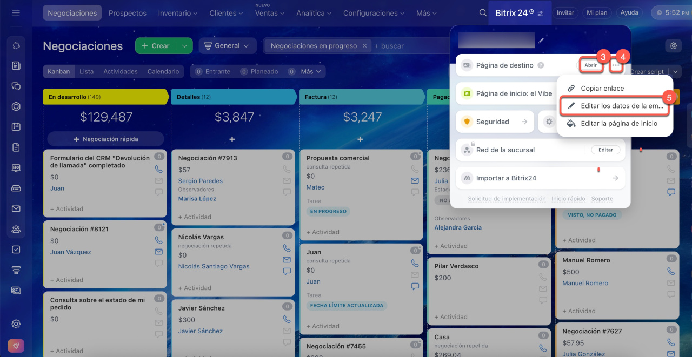The width and height of the screenshot is (692, 357).
Task: Open the hamburger menu in the sidebar
Action: point(16,12)
